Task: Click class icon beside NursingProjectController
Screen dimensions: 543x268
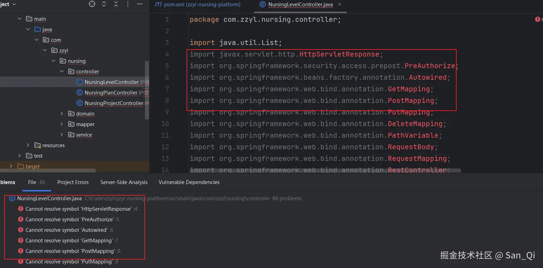Action: 80,103
